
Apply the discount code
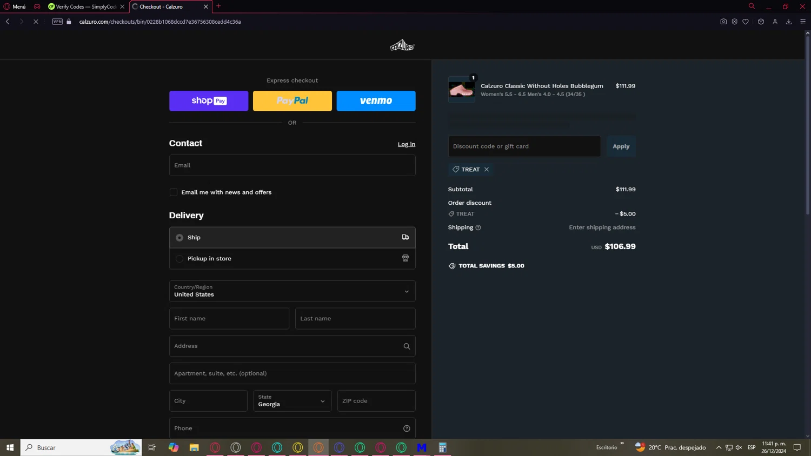point(621,146)
